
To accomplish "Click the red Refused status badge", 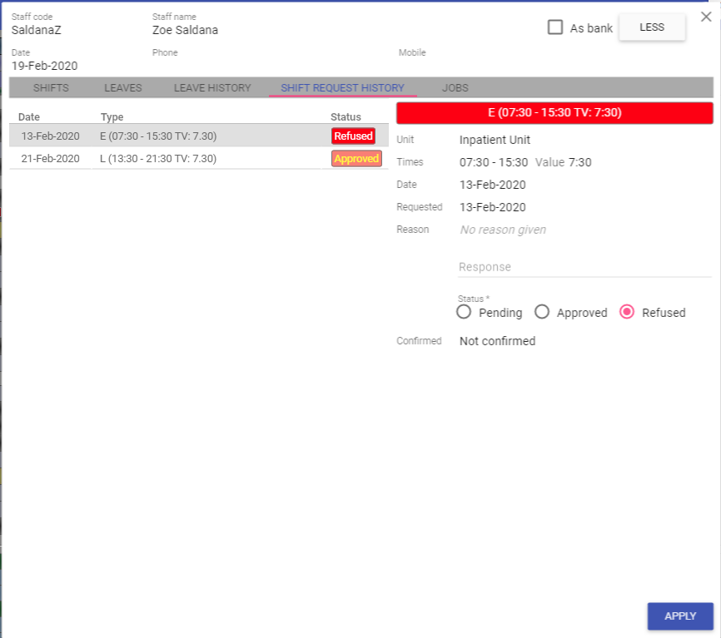I will [353, 136].
